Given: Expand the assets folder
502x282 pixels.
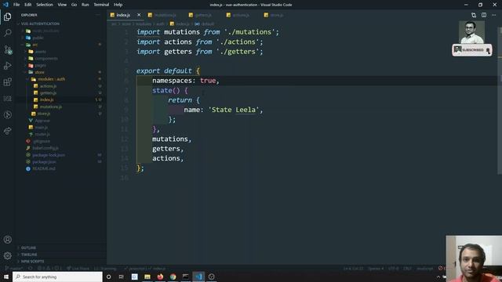Looking at the screenshot, I should [40, 52].
